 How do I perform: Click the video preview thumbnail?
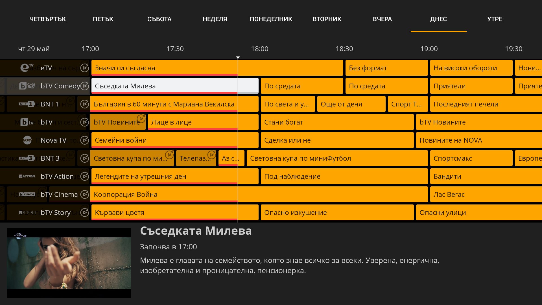coord(69,263)
